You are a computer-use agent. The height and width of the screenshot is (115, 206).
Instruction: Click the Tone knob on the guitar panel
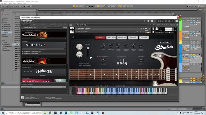80,55
